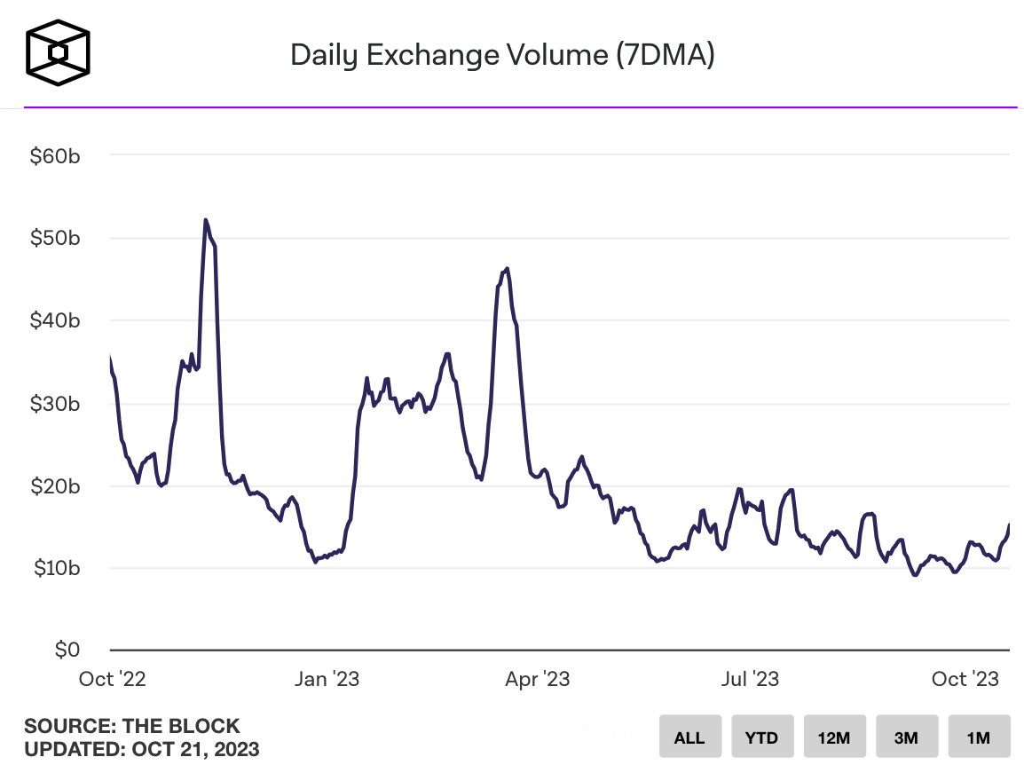Show the 12M time range
Viewport: 1024px width, 765px height.
tap(834, 737)
